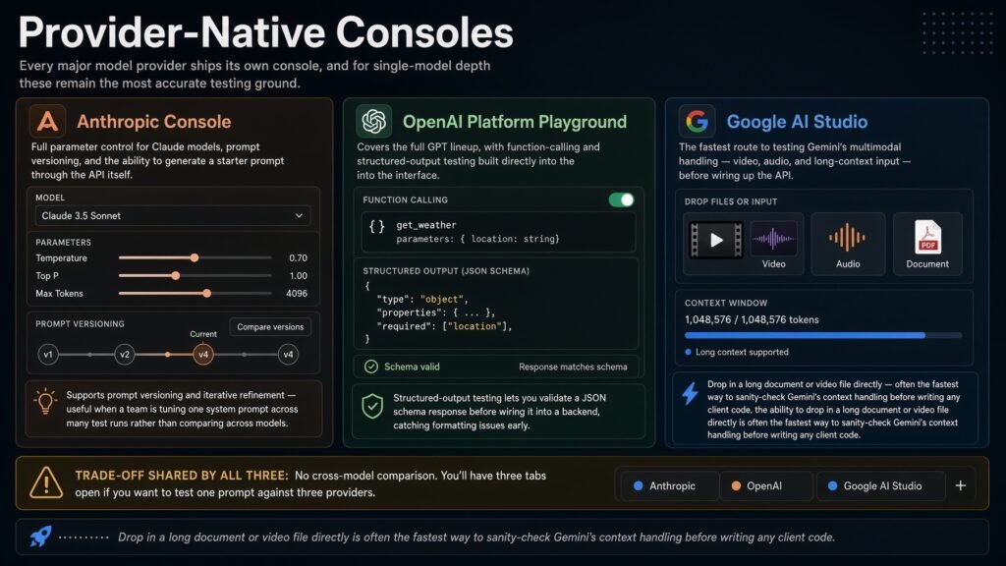Click the curly braces function icon
Viewport: 1006px width, 566px height.
coord(376,226)
